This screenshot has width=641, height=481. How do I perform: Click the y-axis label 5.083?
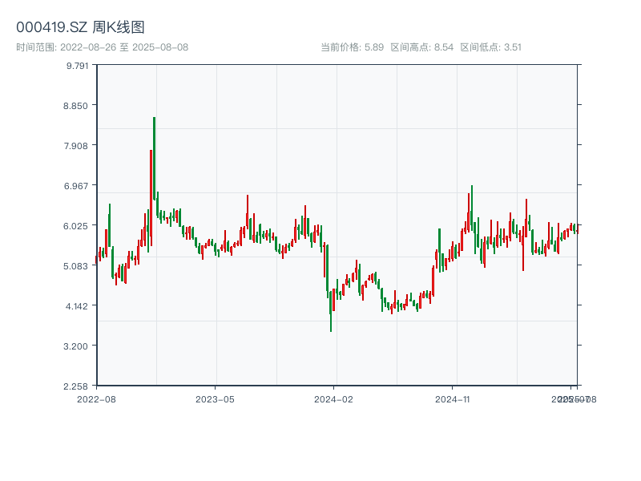pyautogui.click(x=75, y=266)
